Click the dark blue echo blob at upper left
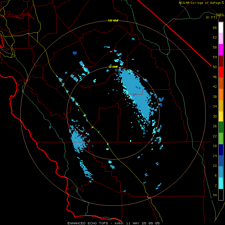Viewport: 225px width, 225px height. pyautogui.click(x=74, y=53)
